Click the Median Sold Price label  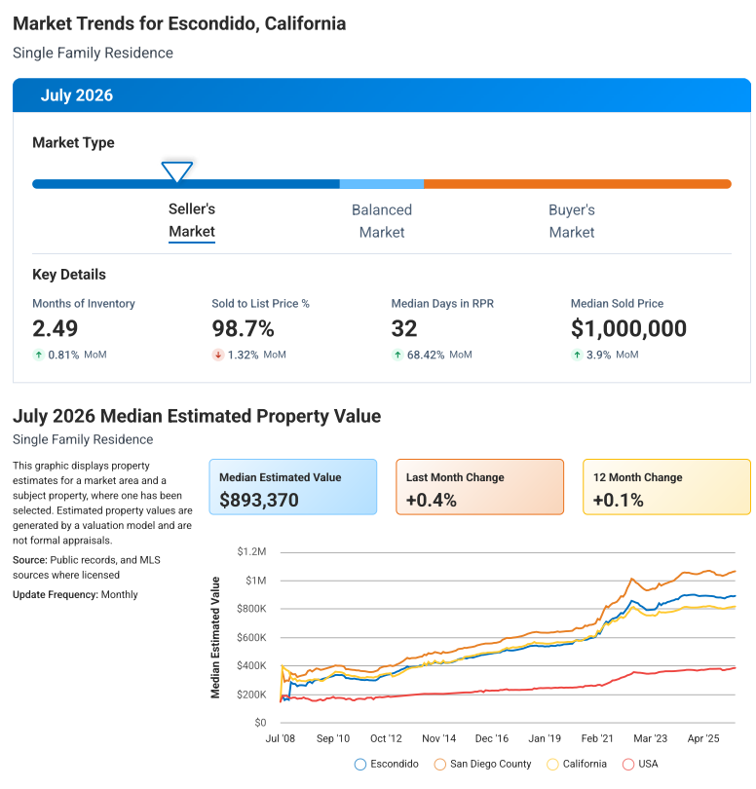(617, 303)
